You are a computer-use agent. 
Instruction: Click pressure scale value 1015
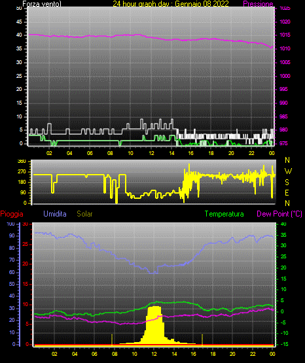[285, 35]
